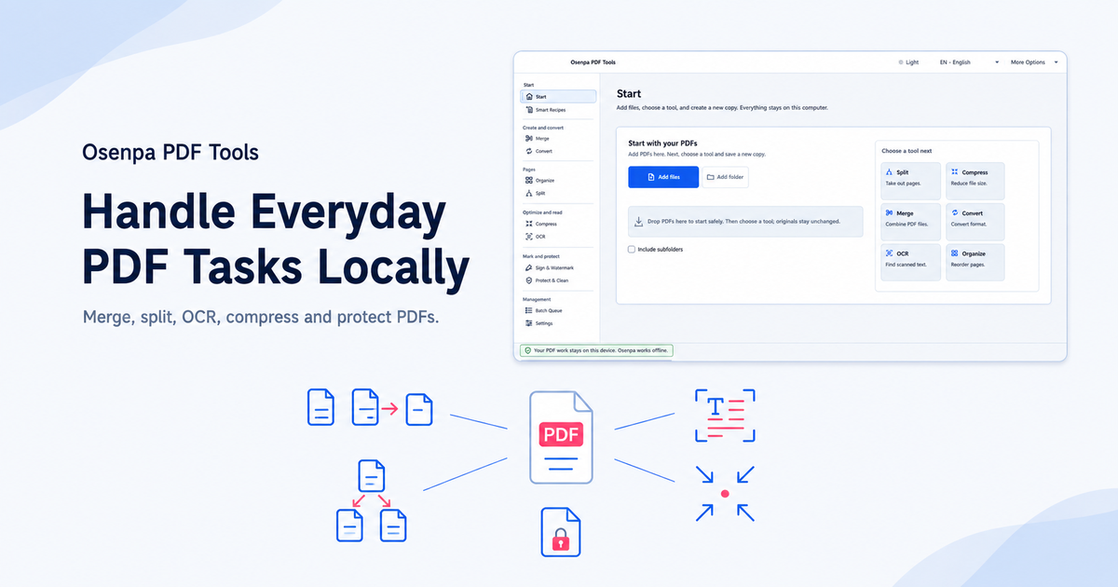The width and height of the screenshot is (1118, 587).
Task: Click the Convert icon on the tool card
Action: click(x=954, y=213)
